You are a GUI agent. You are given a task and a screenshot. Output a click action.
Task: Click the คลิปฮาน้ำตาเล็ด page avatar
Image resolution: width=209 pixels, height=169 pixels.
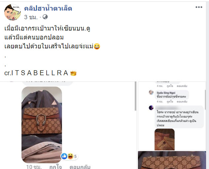pyautogui.click(x=12, y=12)
